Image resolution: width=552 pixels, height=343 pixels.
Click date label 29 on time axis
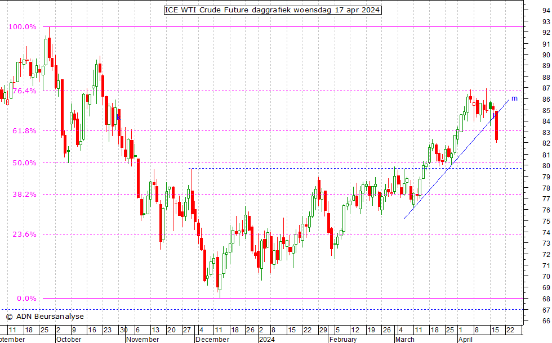pos(323,330)
